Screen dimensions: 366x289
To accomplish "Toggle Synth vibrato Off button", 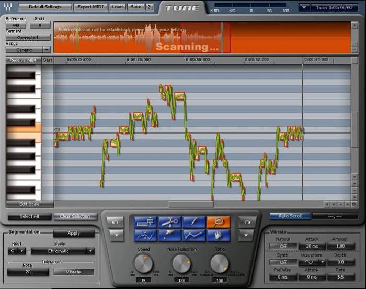I will (x=282, y=262).
